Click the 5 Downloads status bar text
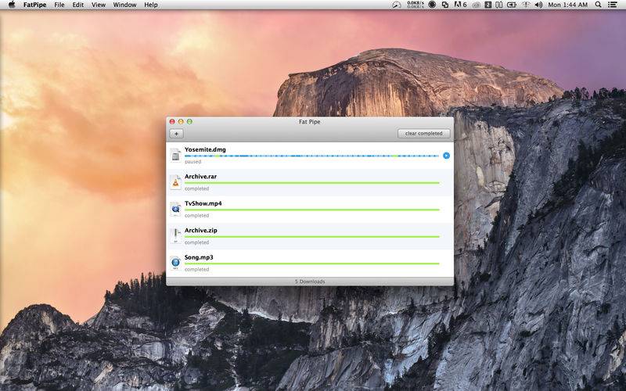 [310, 282]
